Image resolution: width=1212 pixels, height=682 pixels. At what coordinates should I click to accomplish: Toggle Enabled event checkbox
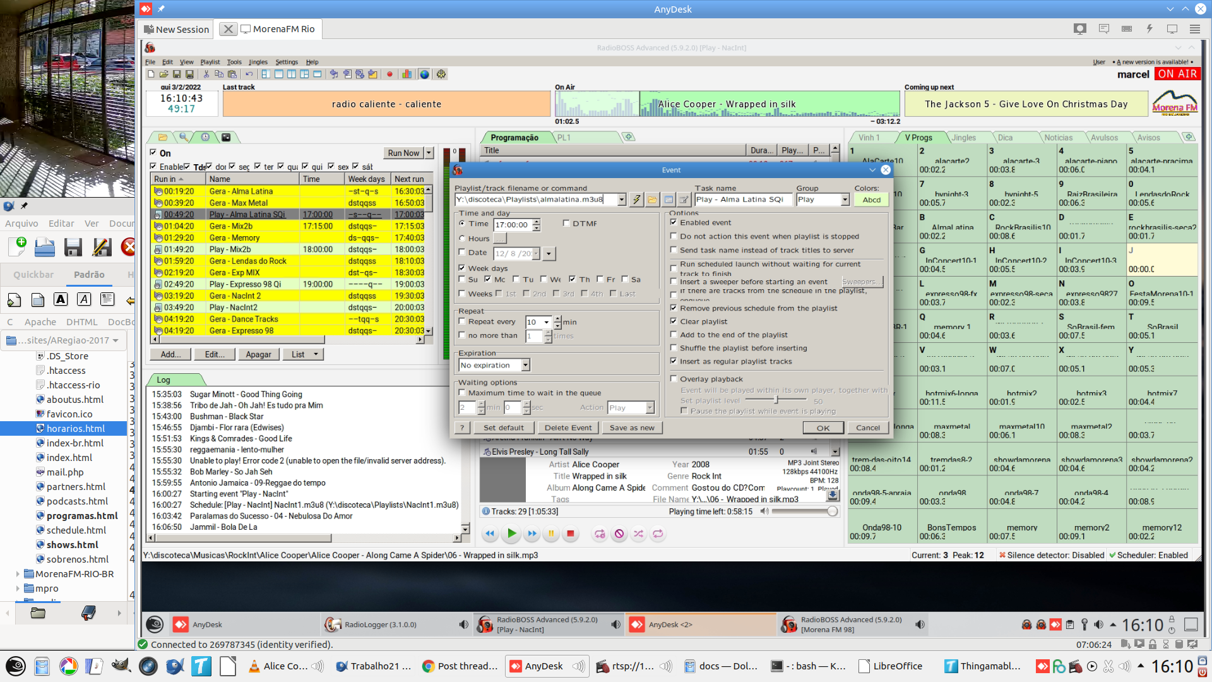click(x=674, y=222)
